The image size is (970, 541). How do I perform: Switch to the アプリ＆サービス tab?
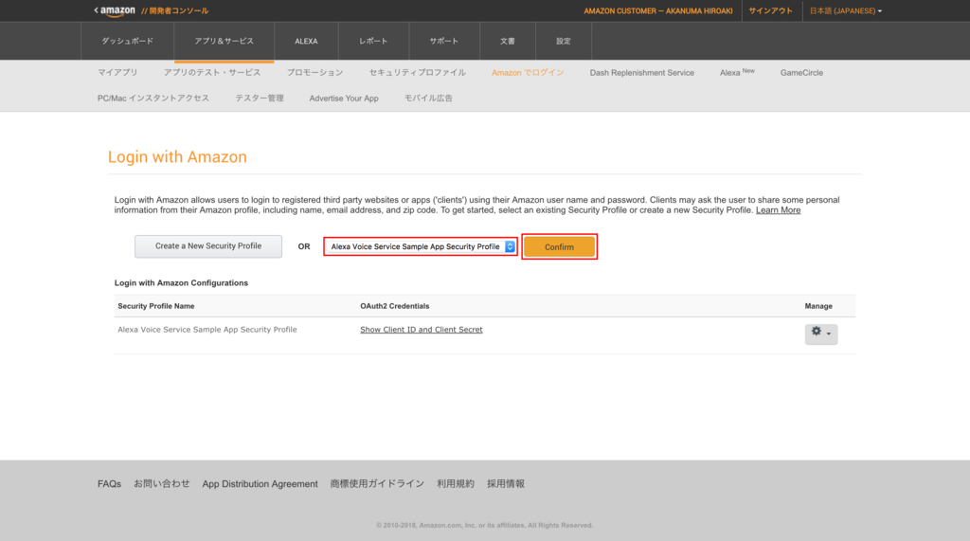click(224, 41)
